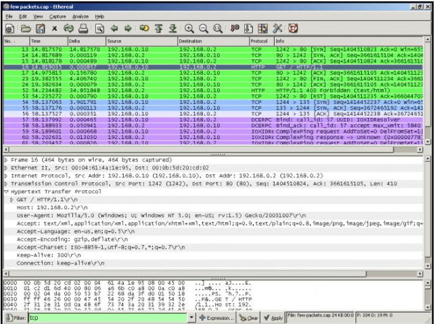The height and width of the screenshot is (324, 435).
Task: Expand the Internet Protocol tree node
Action: point(6,176)
